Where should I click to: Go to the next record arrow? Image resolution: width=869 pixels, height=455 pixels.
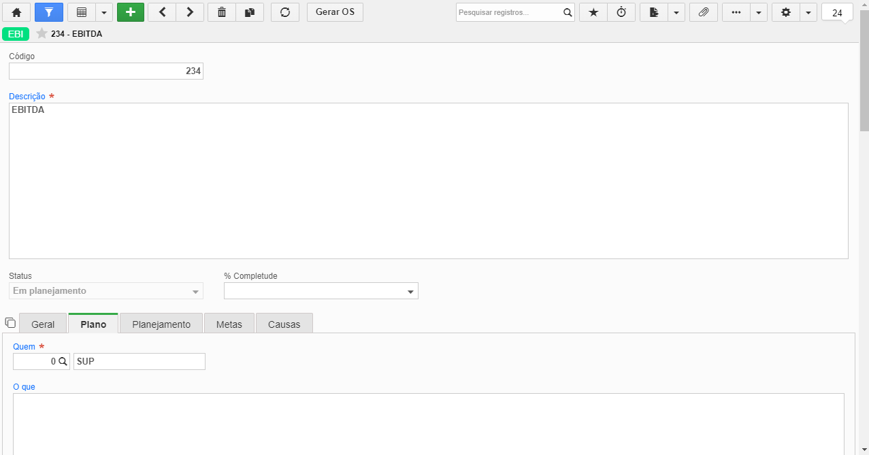[190, 12]
